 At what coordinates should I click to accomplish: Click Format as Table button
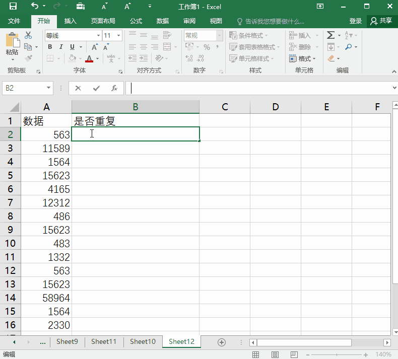(x=254, y=47)
